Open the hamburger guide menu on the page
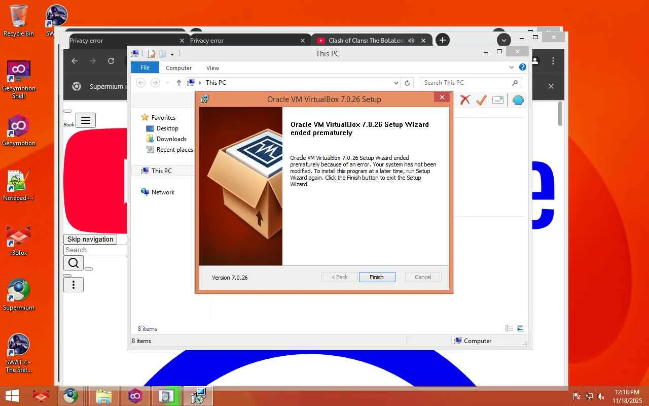 click(86, 120)
